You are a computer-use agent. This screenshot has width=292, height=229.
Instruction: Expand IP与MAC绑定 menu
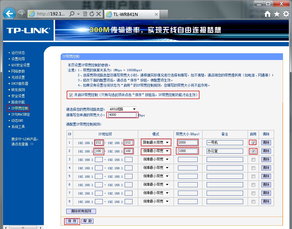[20, 114]
